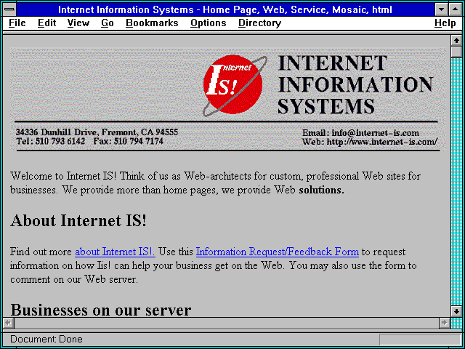The height and width of the screenshot is (349, 465).
Task: Follow the 'about Internet IS!' link
Action: tap(115, 252)
